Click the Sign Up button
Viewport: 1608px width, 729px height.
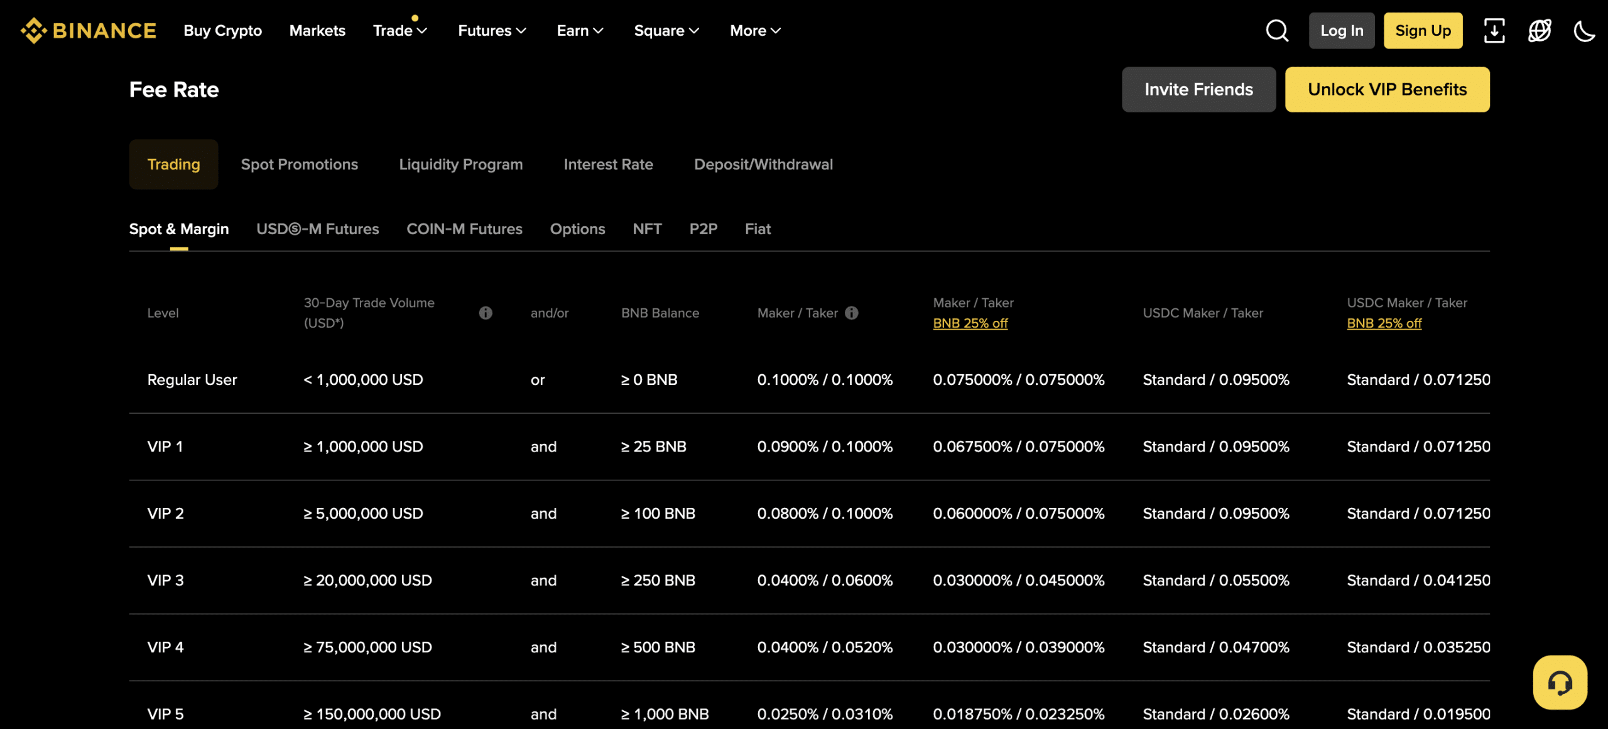(x=1423, y=30)
